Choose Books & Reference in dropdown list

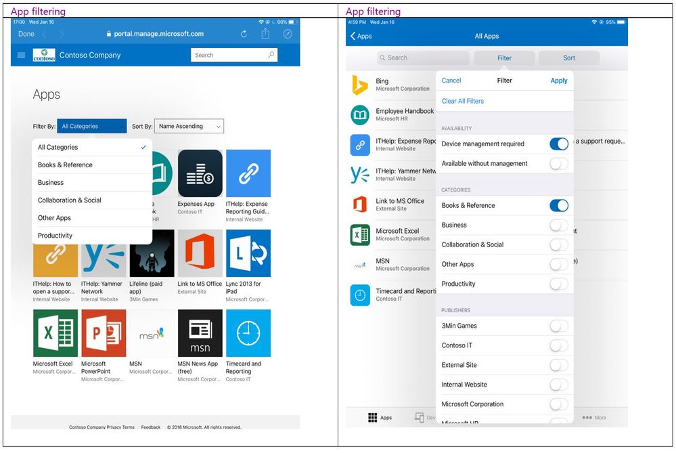pyautogui.click(x=92, y=165)
